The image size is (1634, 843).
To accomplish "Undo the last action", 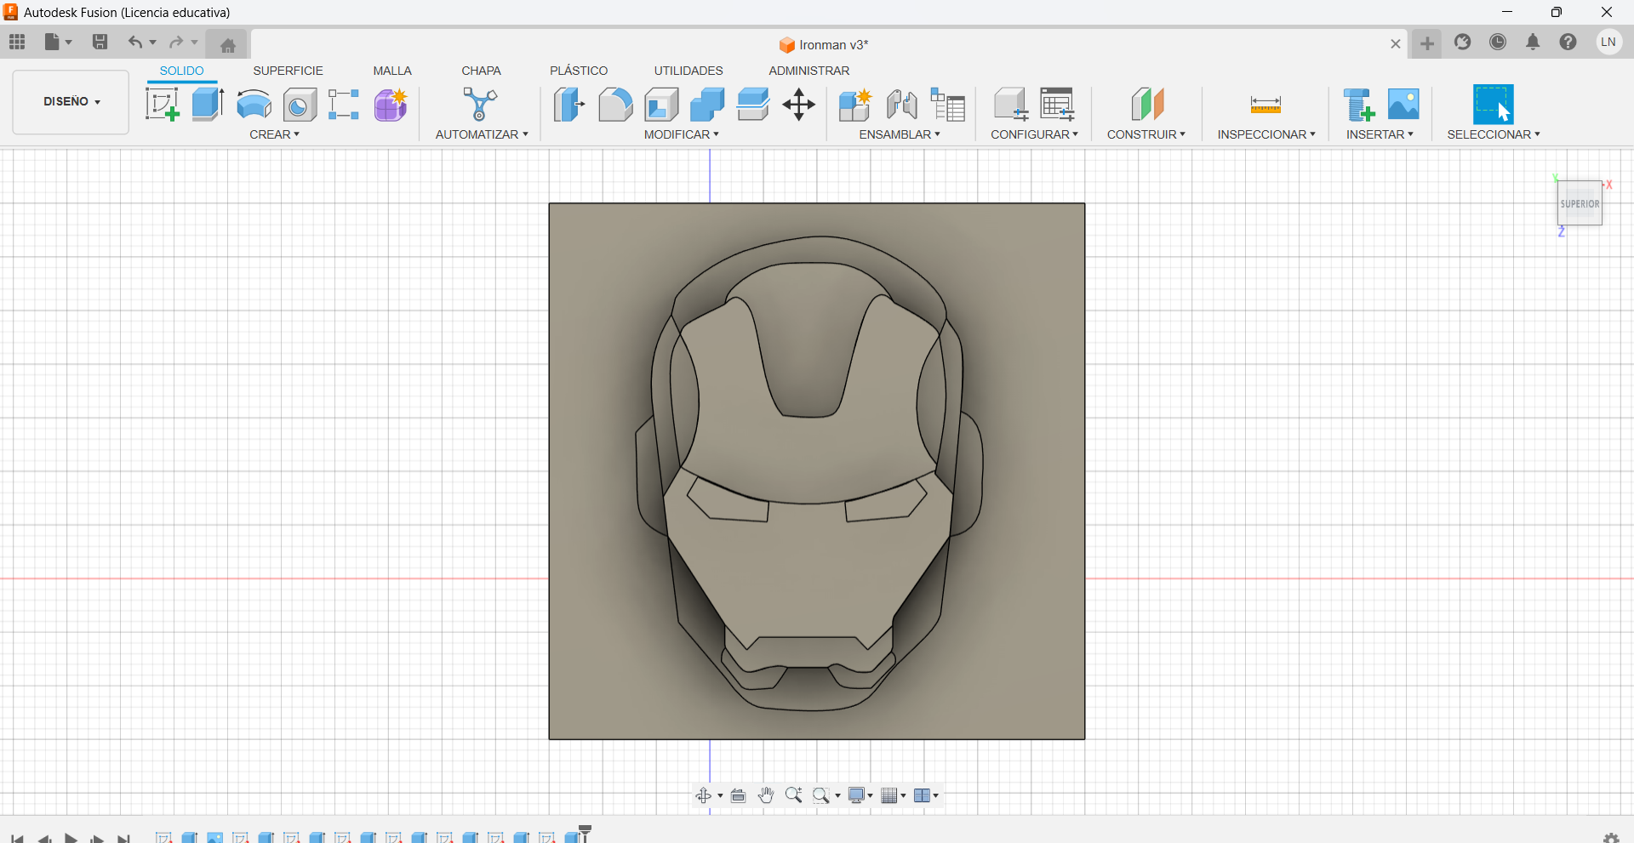I will tap(134, 42).
